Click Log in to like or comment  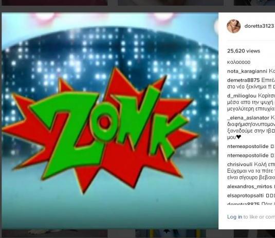pos(234,217)
